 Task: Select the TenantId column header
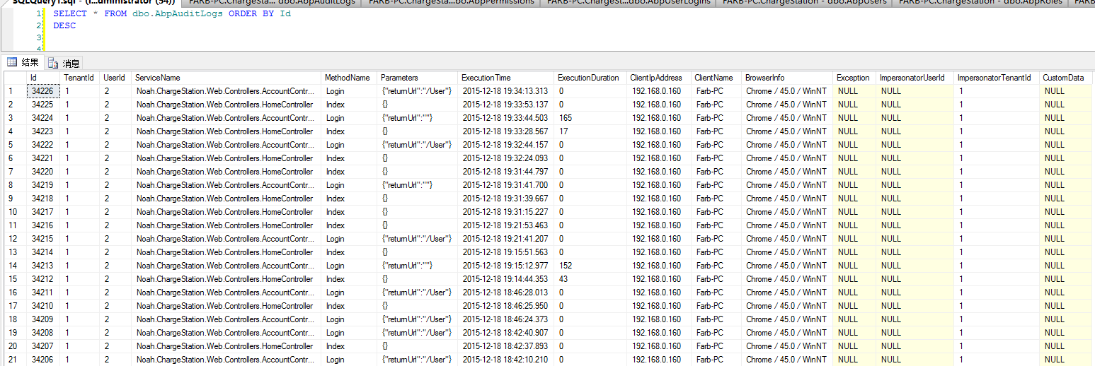point(80,78)
